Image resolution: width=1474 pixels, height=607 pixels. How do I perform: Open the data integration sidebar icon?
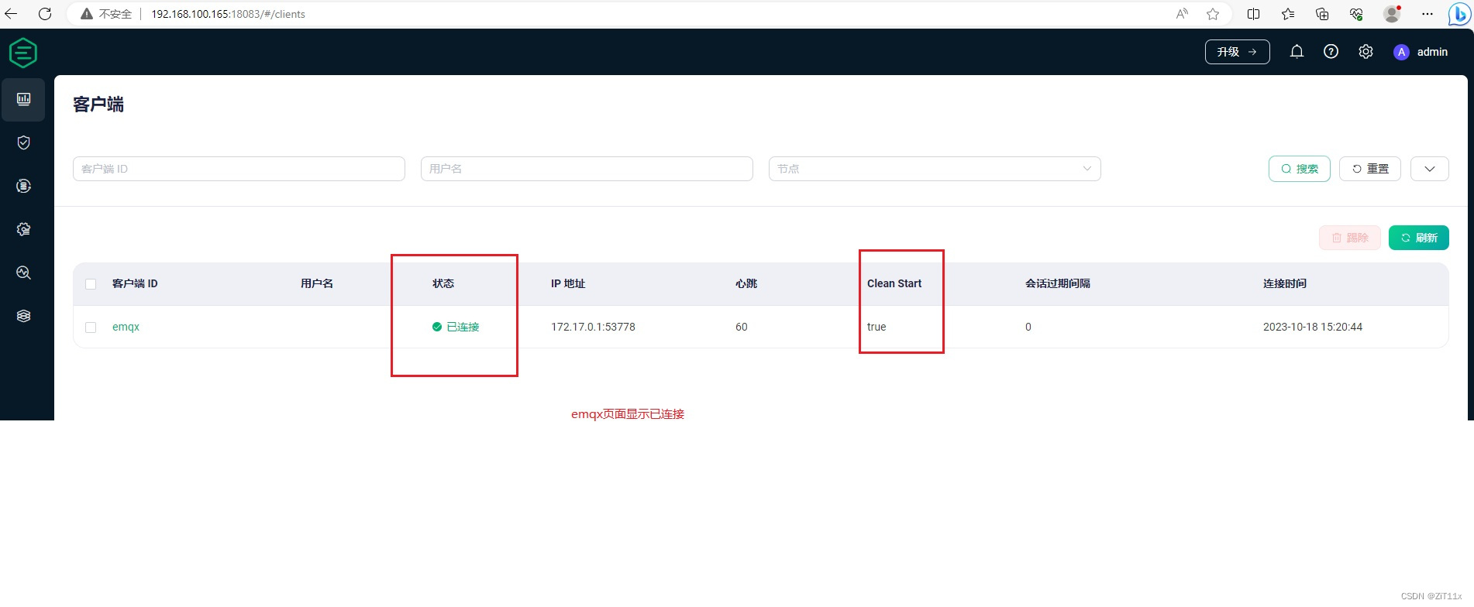pos(23,186)
